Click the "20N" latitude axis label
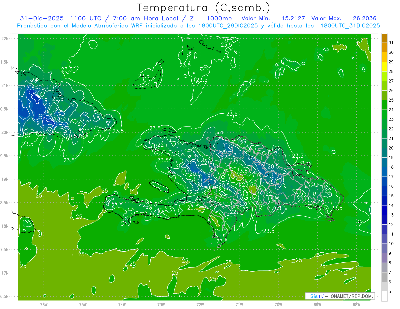The height and width of the screenshot is (309, 400). pos(6,133)
